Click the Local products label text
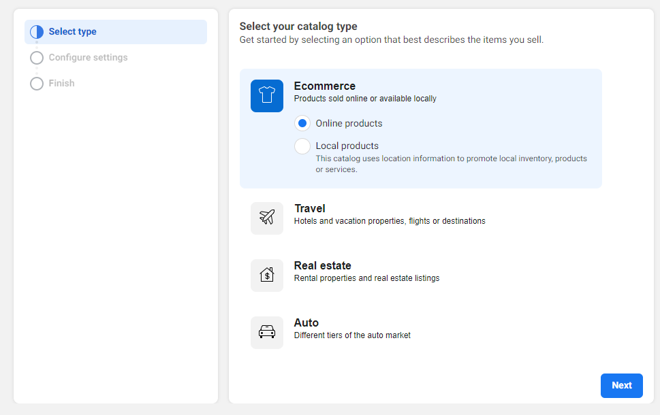The height and width of the screenshot is (415, 660). pyautogui.click(x=347, y=146)
